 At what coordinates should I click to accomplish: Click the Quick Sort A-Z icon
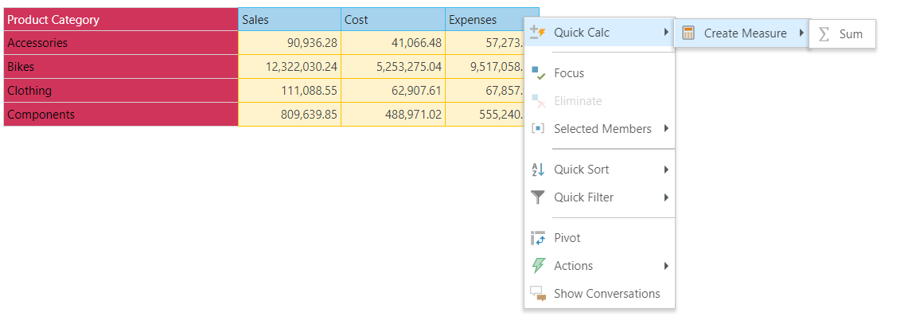coord(538,170)
